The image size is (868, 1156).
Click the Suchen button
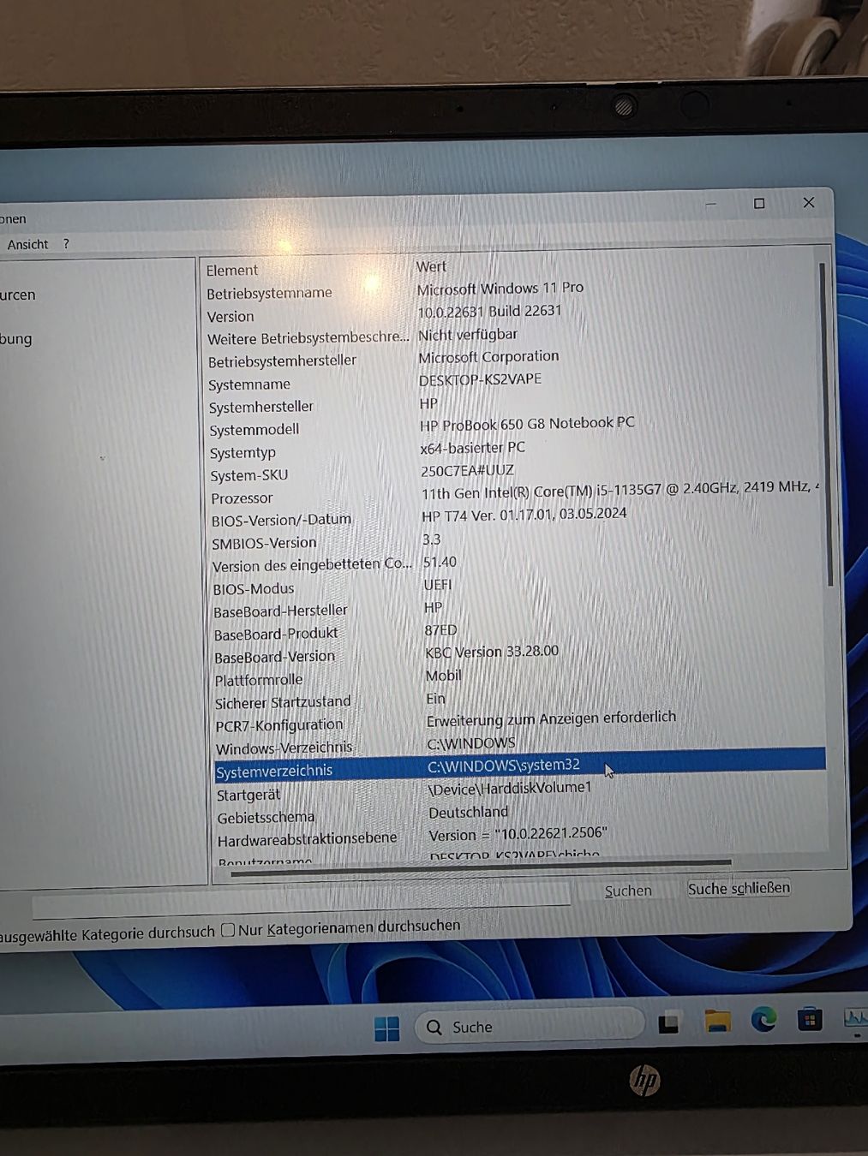pyautogui.click(x=628, y=891)
